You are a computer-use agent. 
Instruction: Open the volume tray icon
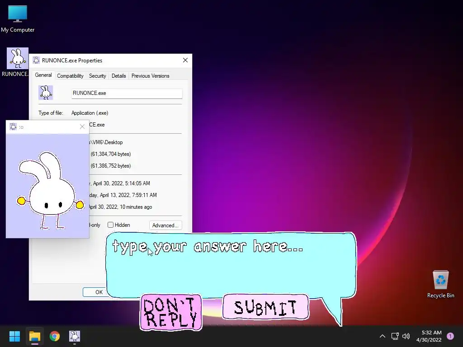point(406,336)
